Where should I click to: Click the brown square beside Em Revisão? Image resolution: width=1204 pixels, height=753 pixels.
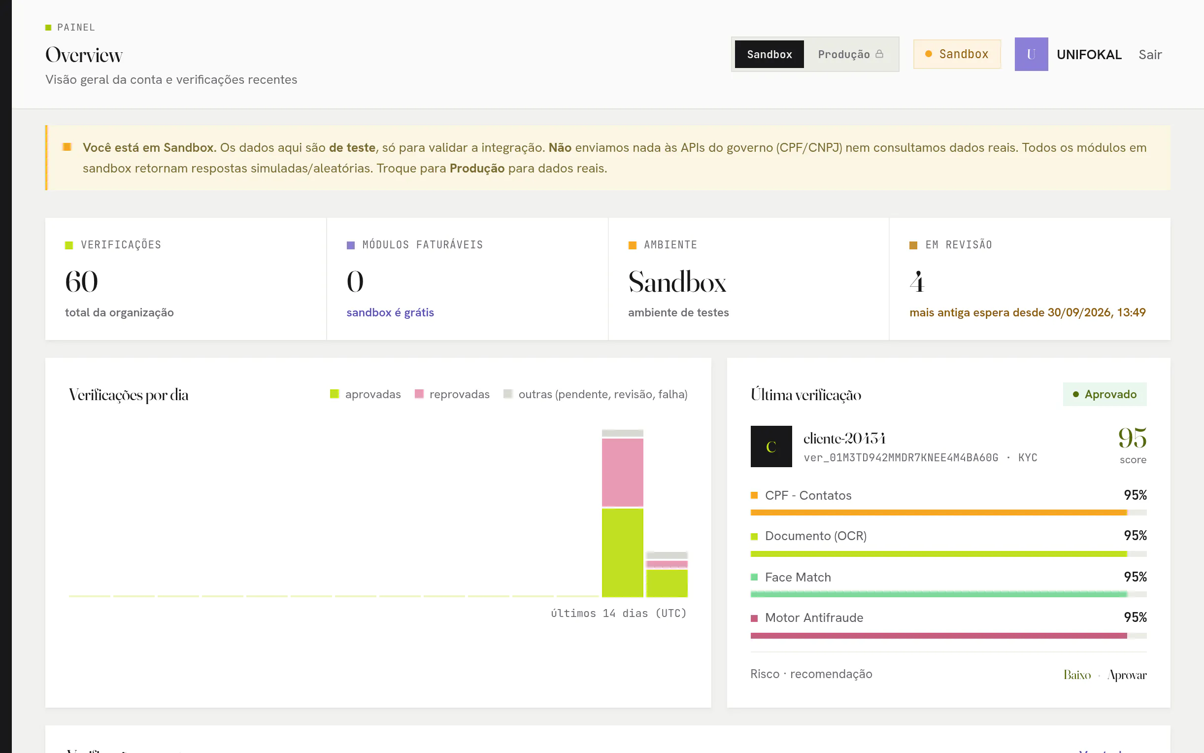[x=913, y=245]
